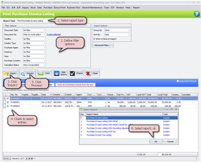Enable Keep Search Result checkbox
This screenshot has height=162, width=201.
click(178, 81)
